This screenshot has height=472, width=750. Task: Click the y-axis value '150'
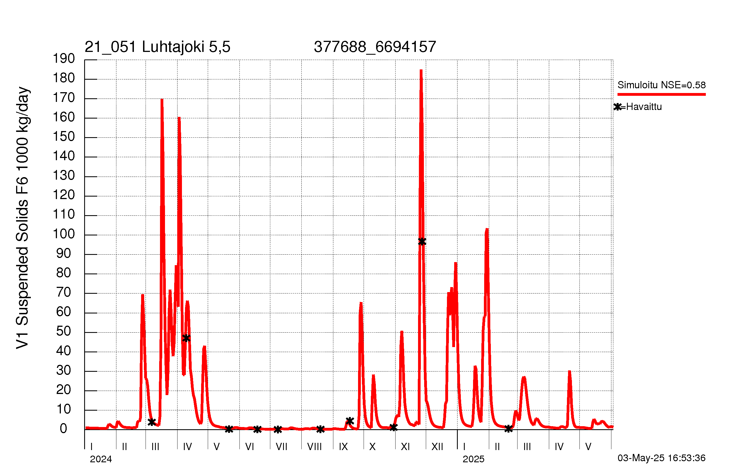(x=64, y=137)
